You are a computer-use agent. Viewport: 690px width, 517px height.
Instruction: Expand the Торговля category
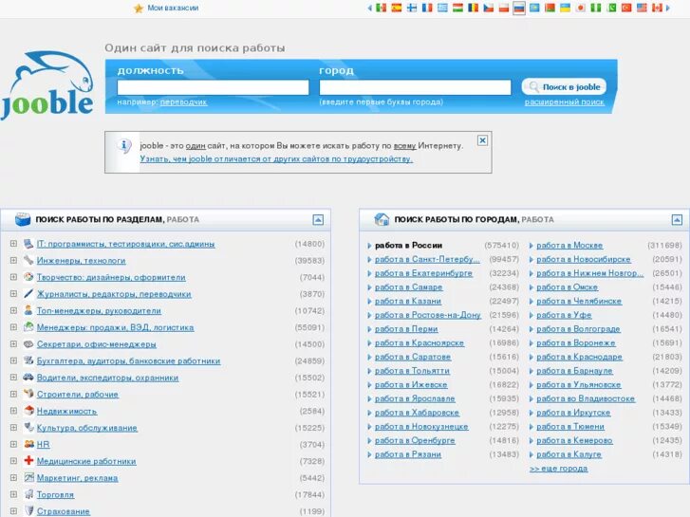[x=13, y=494]
